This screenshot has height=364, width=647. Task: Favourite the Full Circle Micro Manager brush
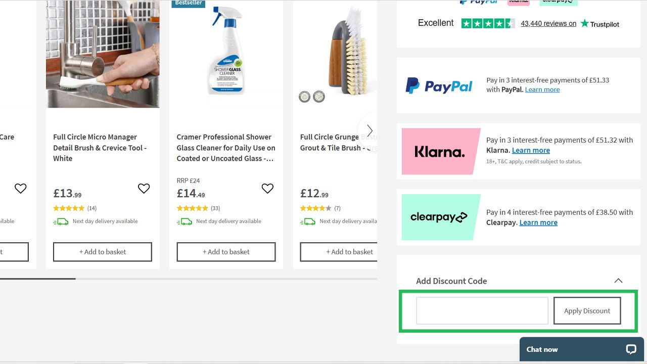pyautogui.click(x=144, y=188)
